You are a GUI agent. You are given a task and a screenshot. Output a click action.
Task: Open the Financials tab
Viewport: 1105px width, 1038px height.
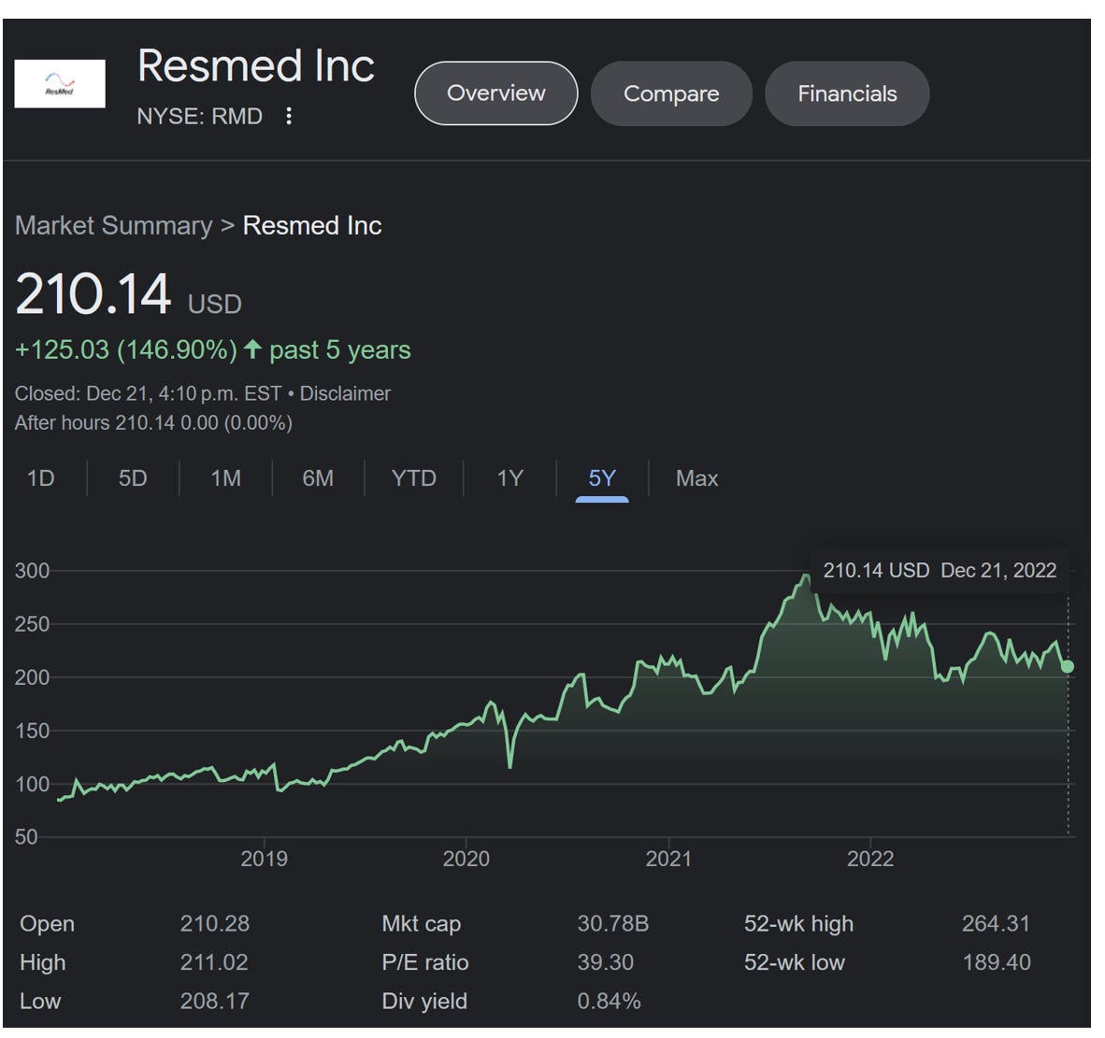(847, 93)
